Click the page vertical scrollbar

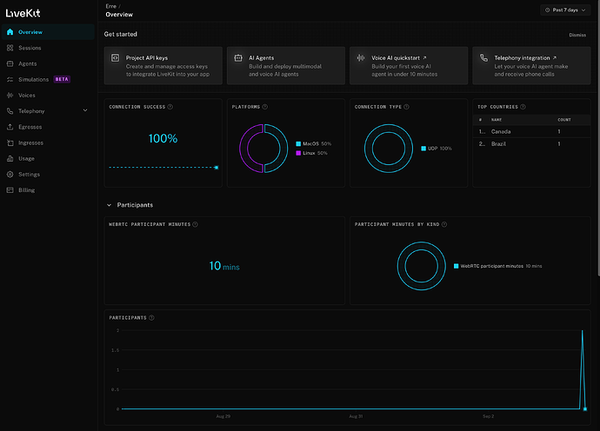pos(598,137)
